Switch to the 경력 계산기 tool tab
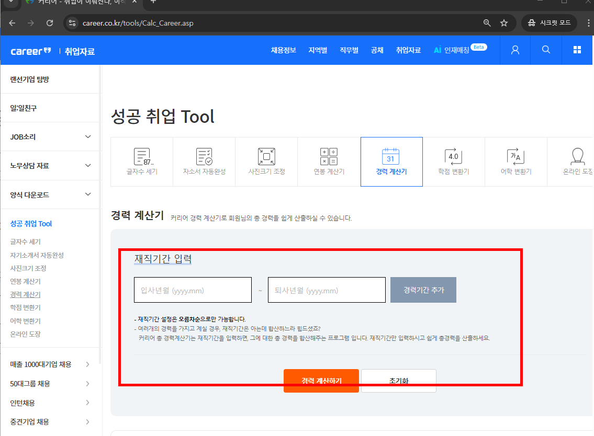Image resolution: width=594 pixels, height=436 pixels. (x=391, y=162)
